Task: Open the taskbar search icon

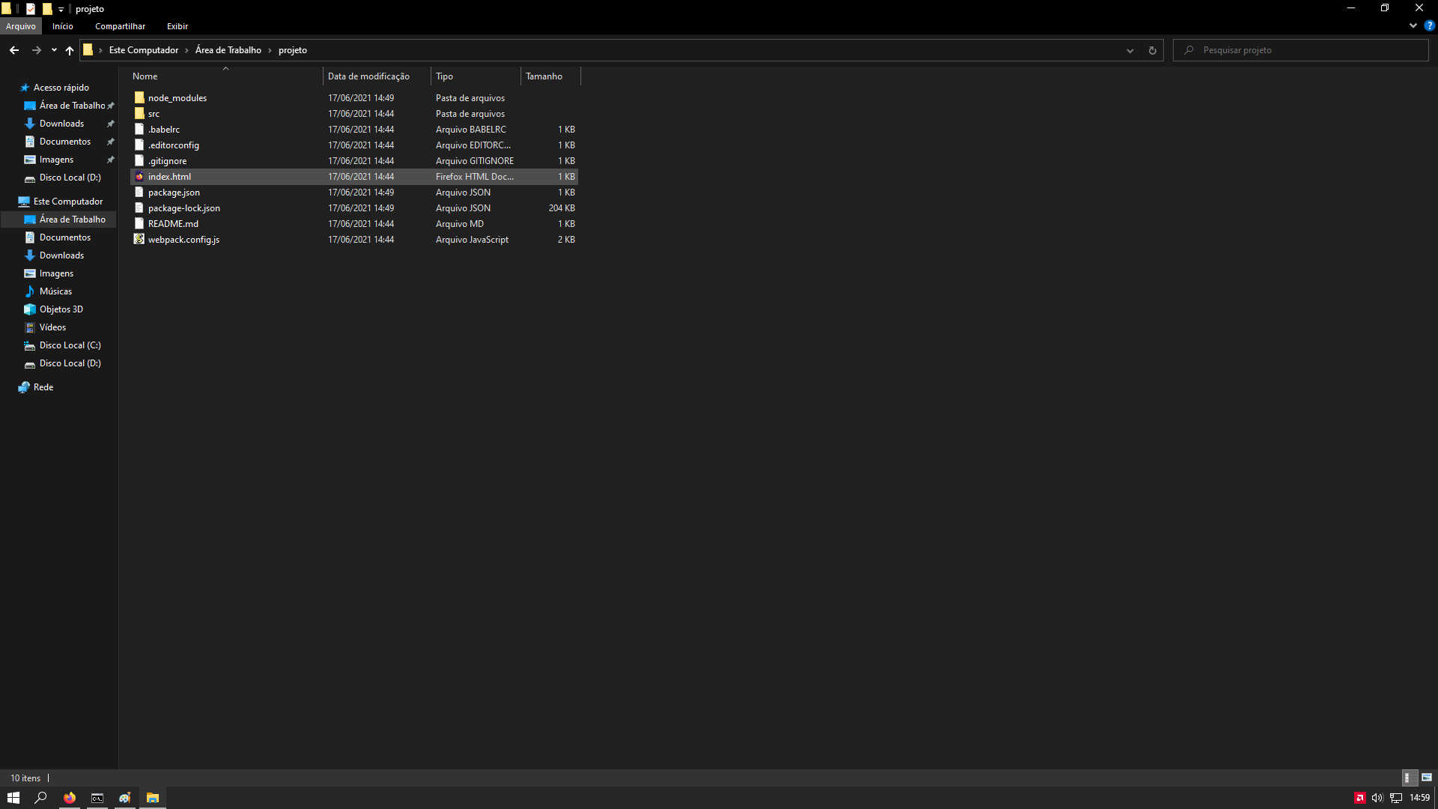Action: click(x=41, y=798)
